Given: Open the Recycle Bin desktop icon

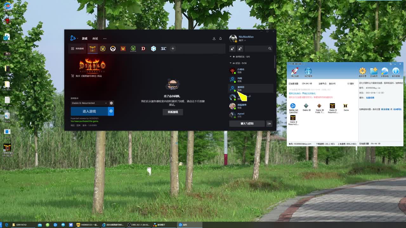Looking at the screenshot, I should [x=7, y=117].
